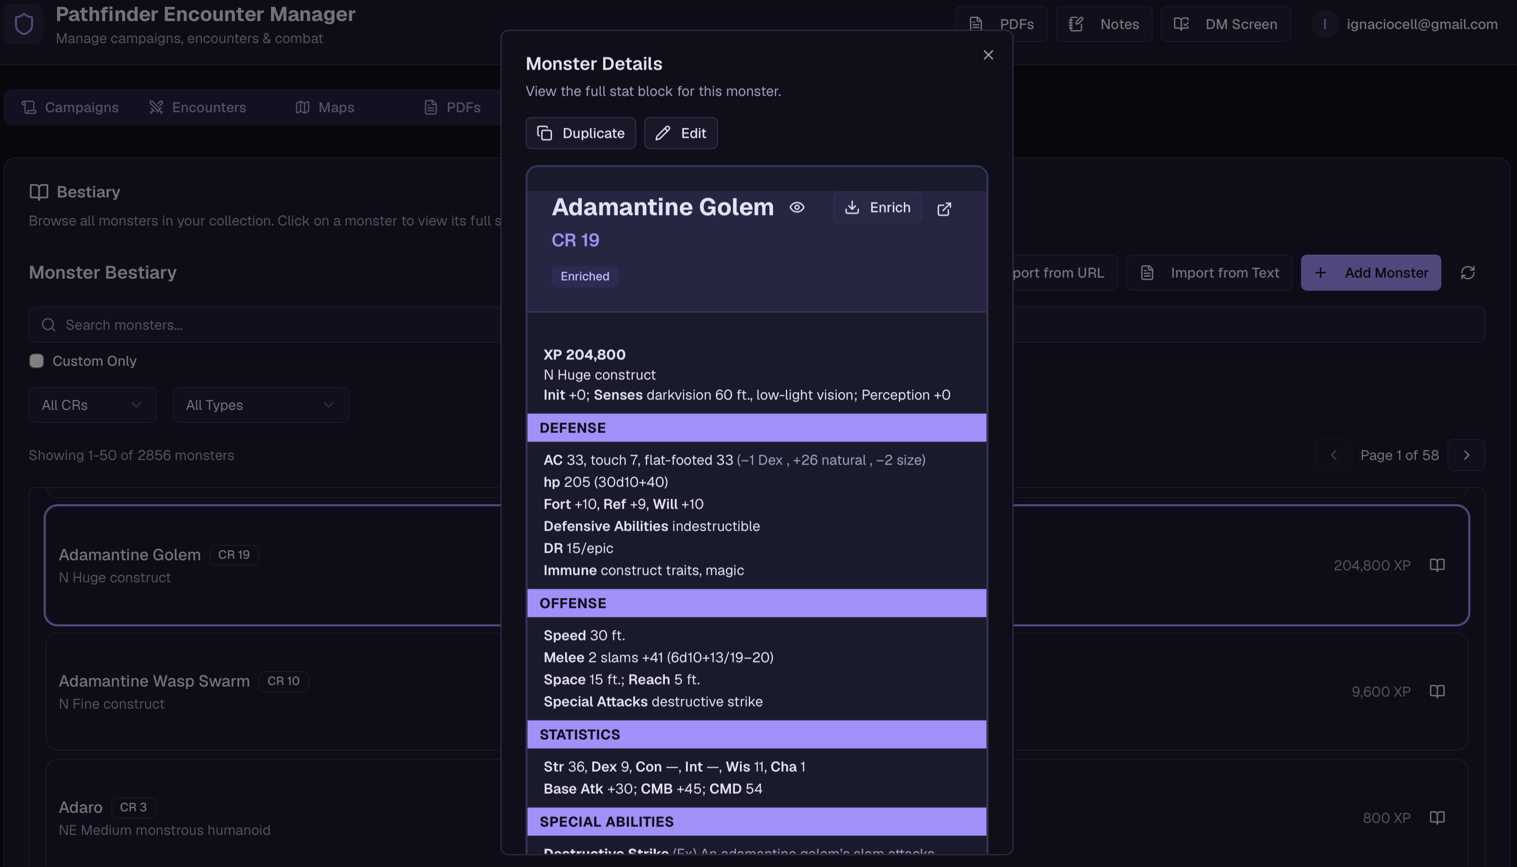Click the Enriched badge

tap(585, 276)
